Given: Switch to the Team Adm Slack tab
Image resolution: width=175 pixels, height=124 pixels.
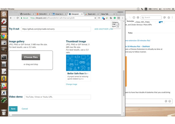Looking at the screenshot, I should pyautogui.click(x=92, y=14).
